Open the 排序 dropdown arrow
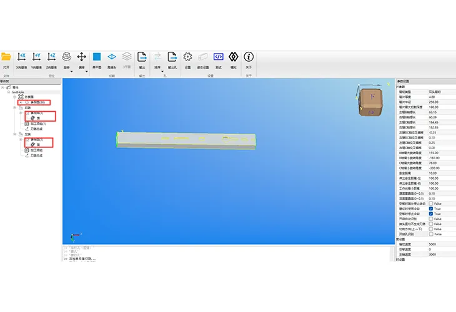The width and height of the screenshot is (456, 312). click(x=157, y=72)
